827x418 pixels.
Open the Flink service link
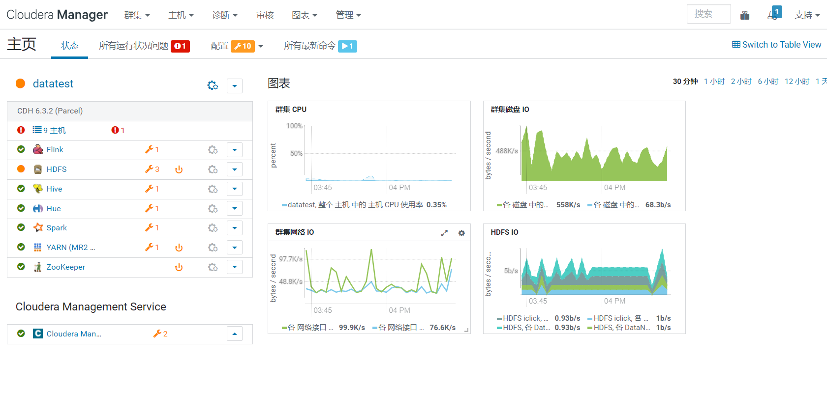click(55, 150)
